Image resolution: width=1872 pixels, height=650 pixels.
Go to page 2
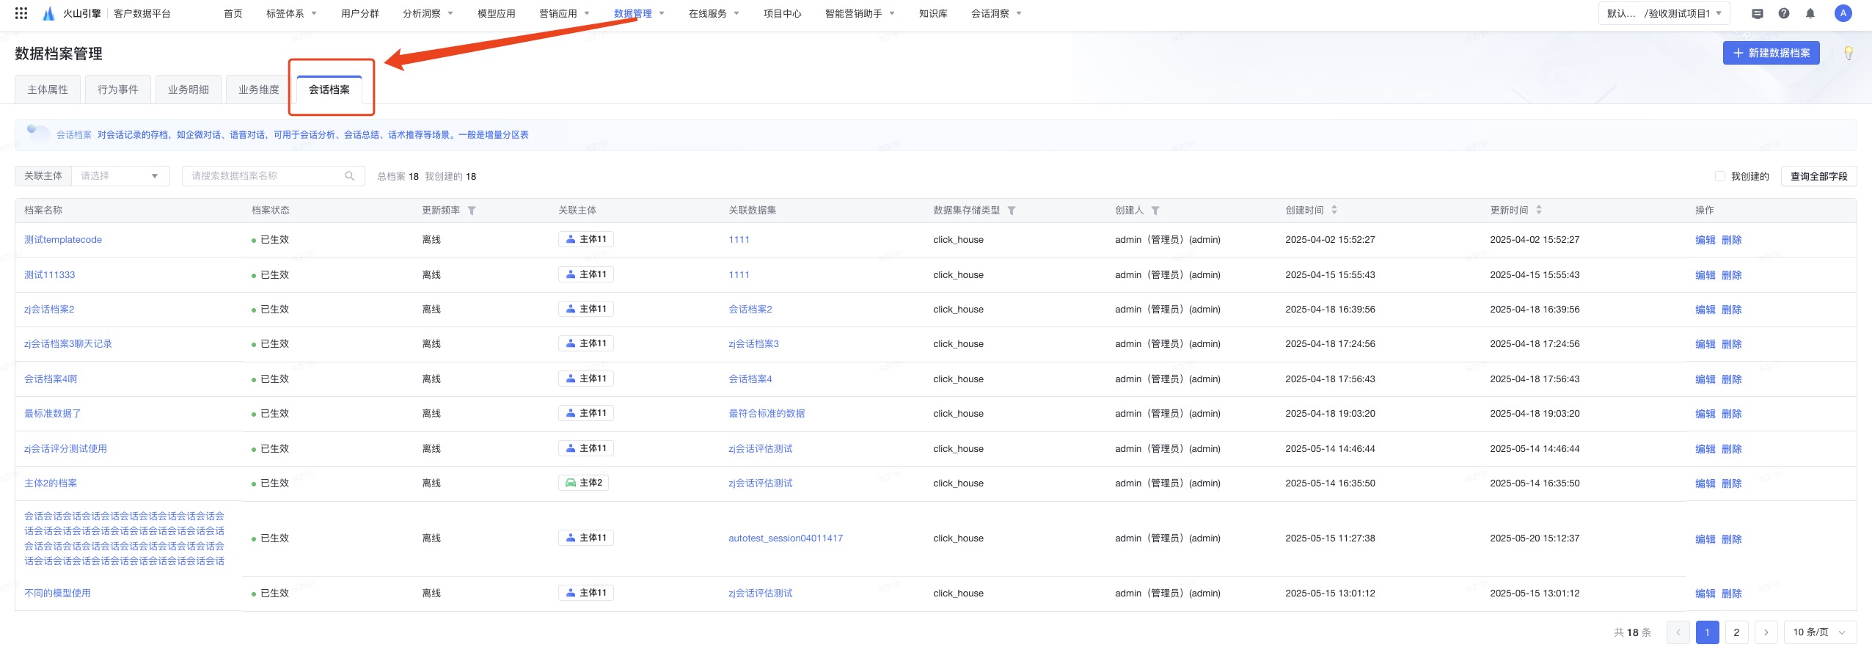(1736, 632)
